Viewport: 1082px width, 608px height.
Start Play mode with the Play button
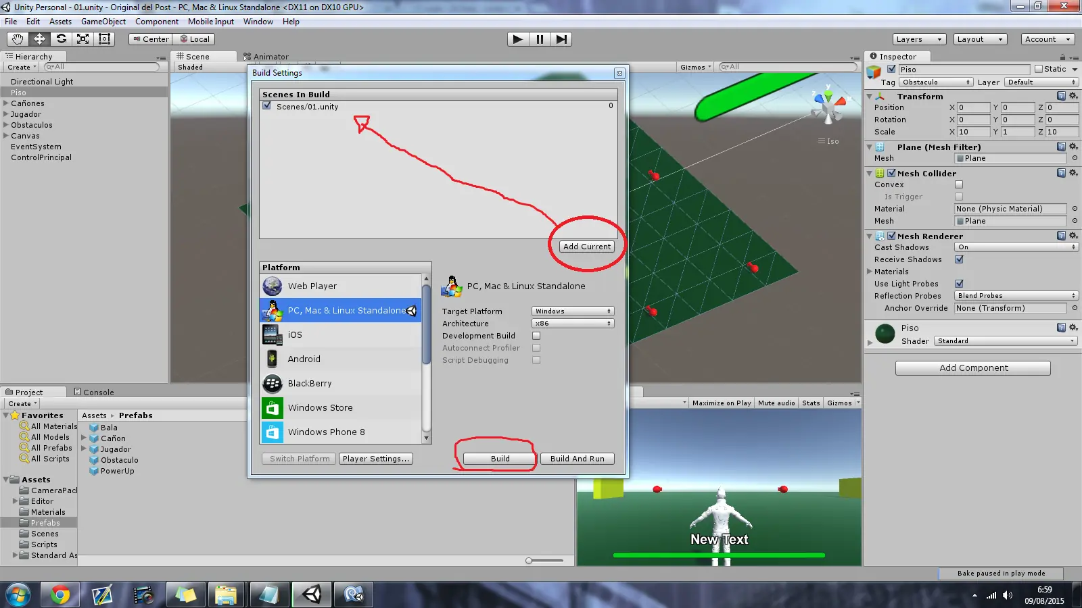coord(518,39)
